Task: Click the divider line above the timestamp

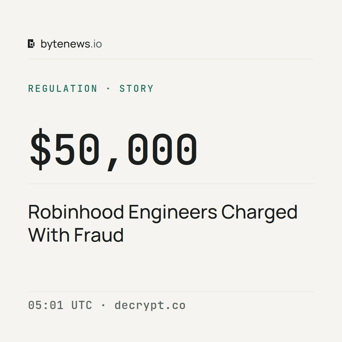Action: click(x=171, y=291)
